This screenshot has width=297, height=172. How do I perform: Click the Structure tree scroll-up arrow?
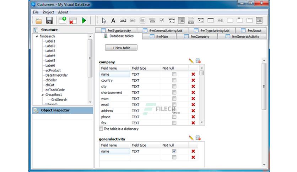point(90,36)
